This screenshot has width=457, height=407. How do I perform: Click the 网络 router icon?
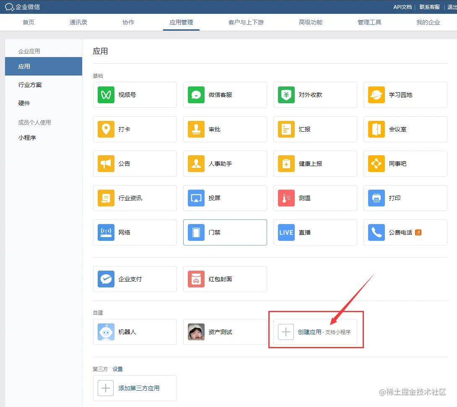coord(106,232)
